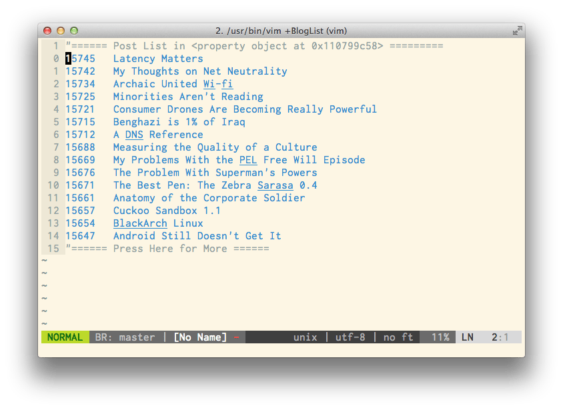Select 'Anatomy of the Corporate Soldier' post
Viewport: 563px width, 410px height.
tap(209, 197)
